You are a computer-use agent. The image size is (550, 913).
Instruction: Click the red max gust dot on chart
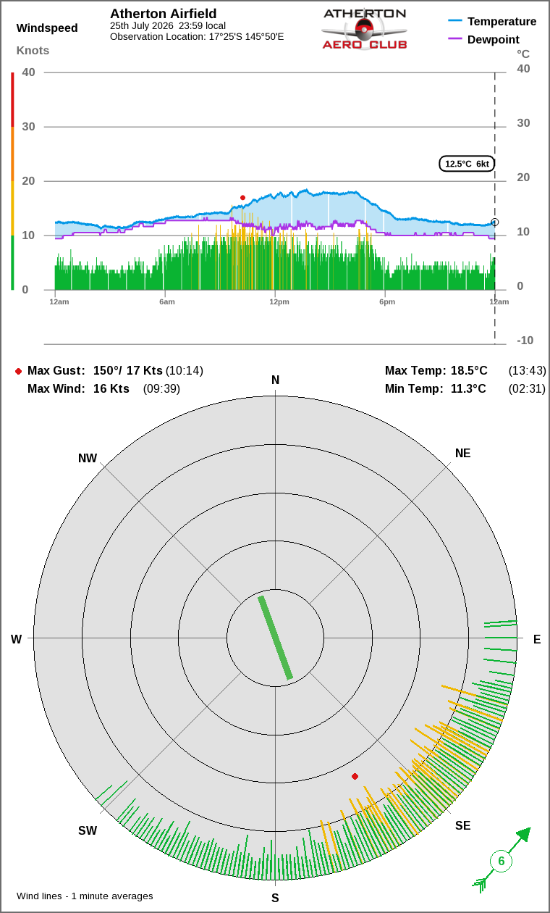tap(242, 197)
